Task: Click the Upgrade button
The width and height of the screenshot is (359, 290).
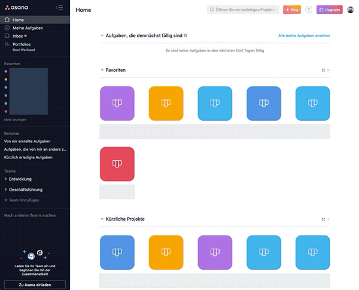Action: pos(329,10)
